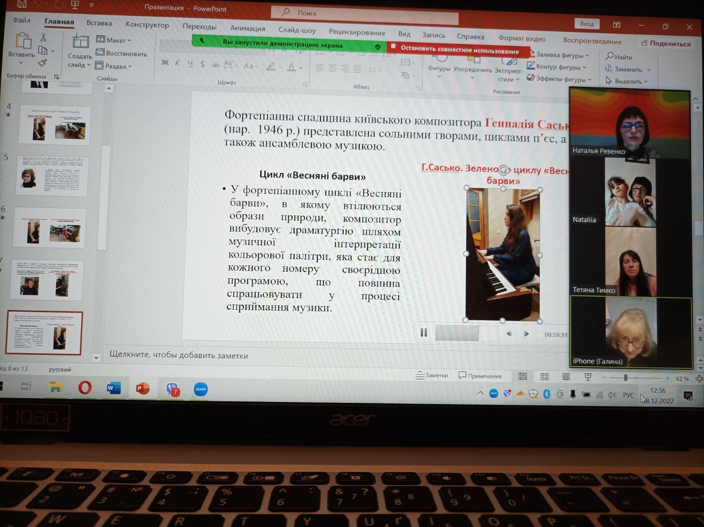Expand the Layout (Макет) dropdown
The image size is (704, 527).
[x=114, y=40]
